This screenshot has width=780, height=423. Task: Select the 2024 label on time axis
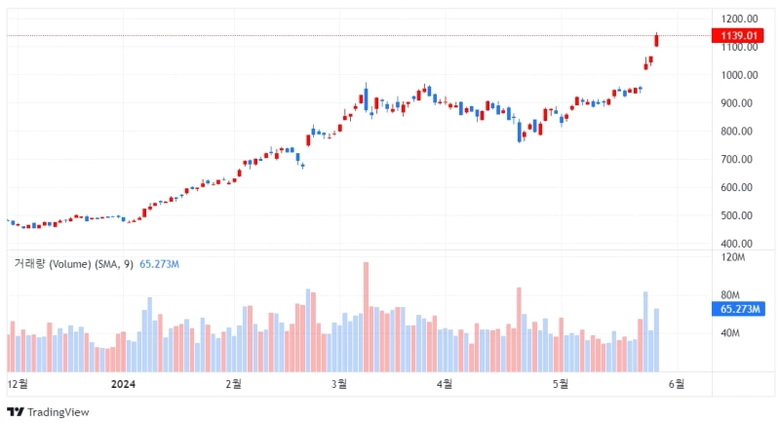(x=122, y=384)
